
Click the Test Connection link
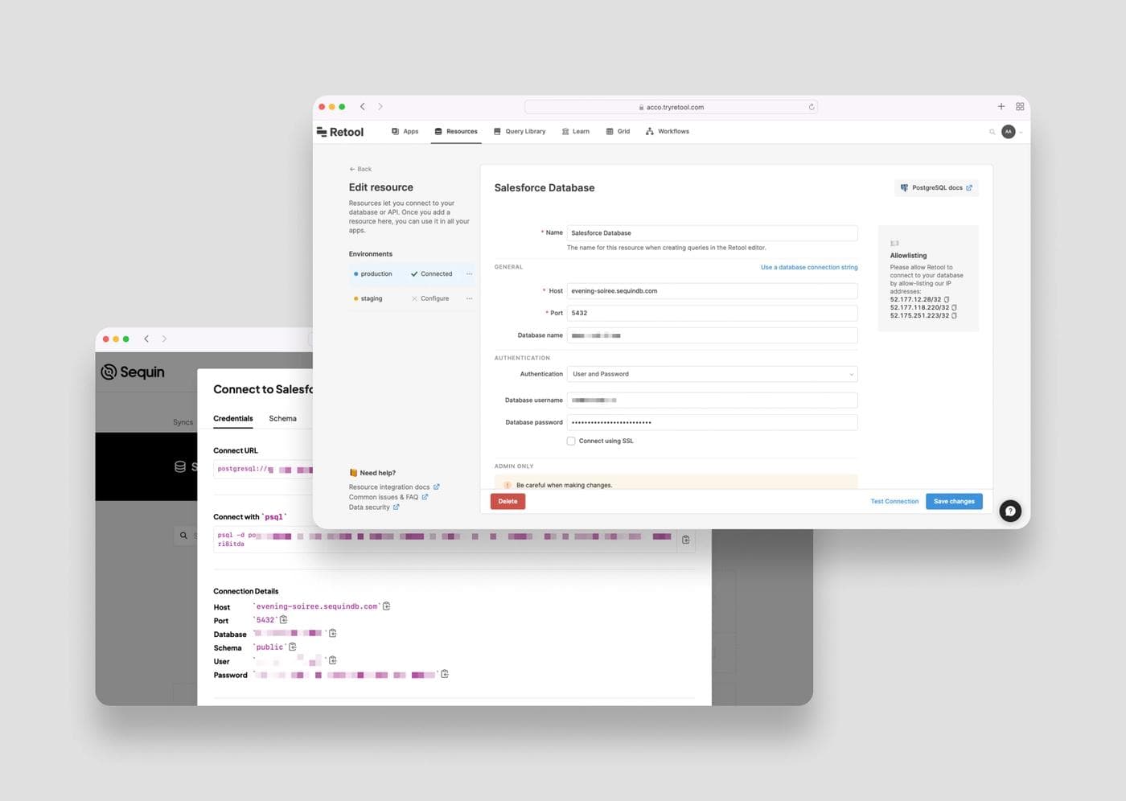pyautogui.click(x=894, y=501)
